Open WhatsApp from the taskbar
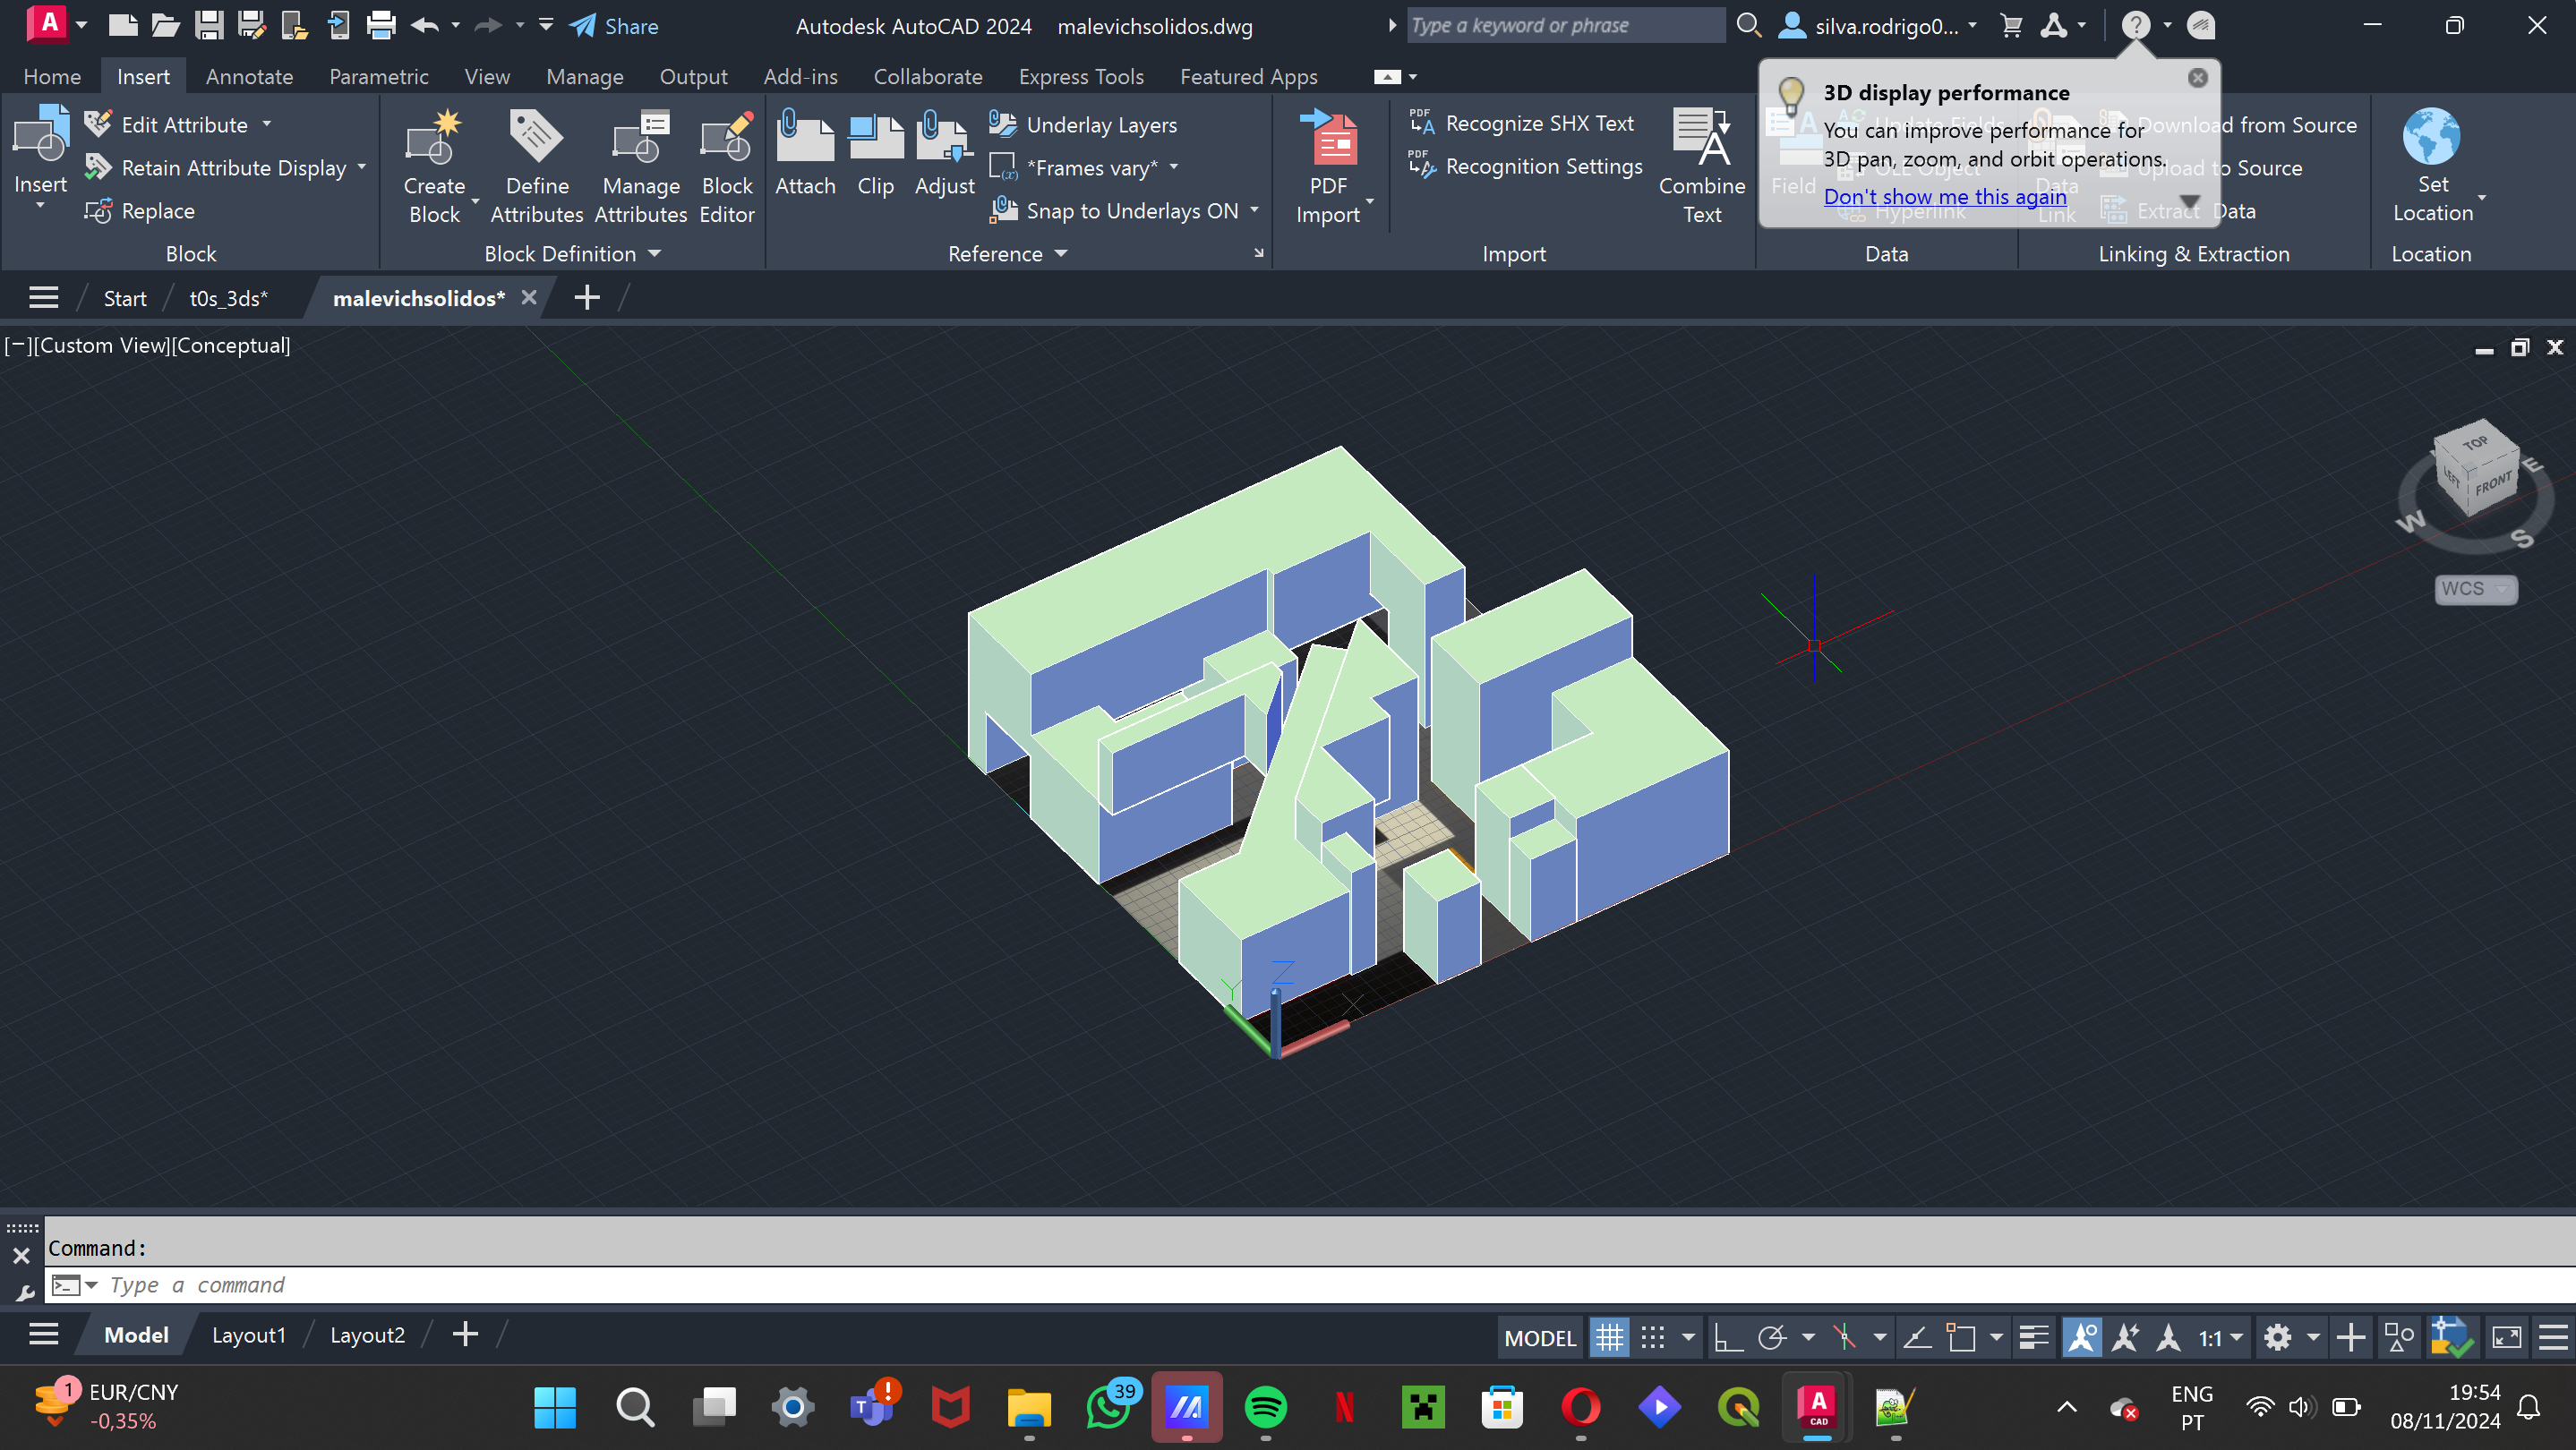2576x1450 pixels. [1109, 1408]
